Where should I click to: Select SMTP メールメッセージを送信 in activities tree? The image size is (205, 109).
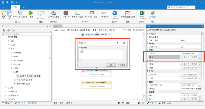28,76
